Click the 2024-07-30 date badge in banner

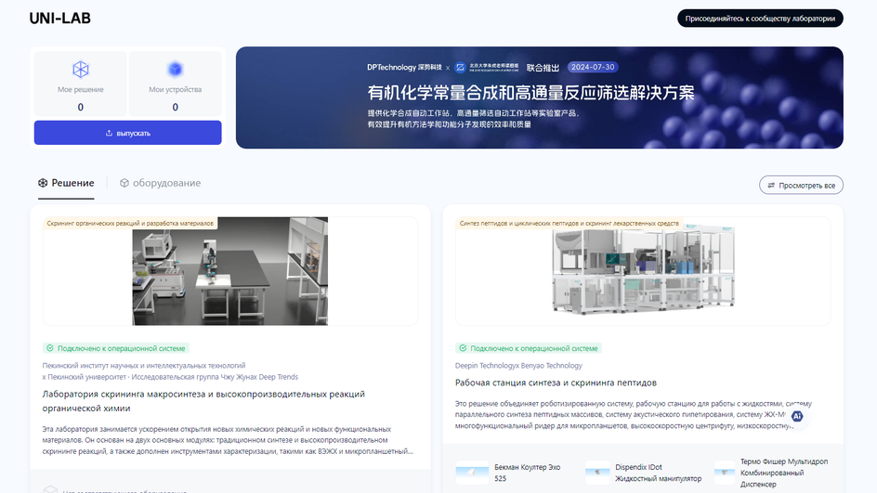pos(593,67)
